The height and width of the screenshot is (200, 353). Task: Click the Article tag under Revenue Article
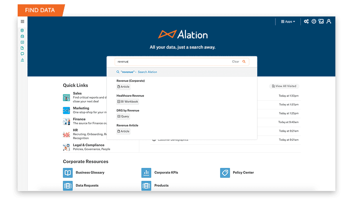tap(124, 131)
